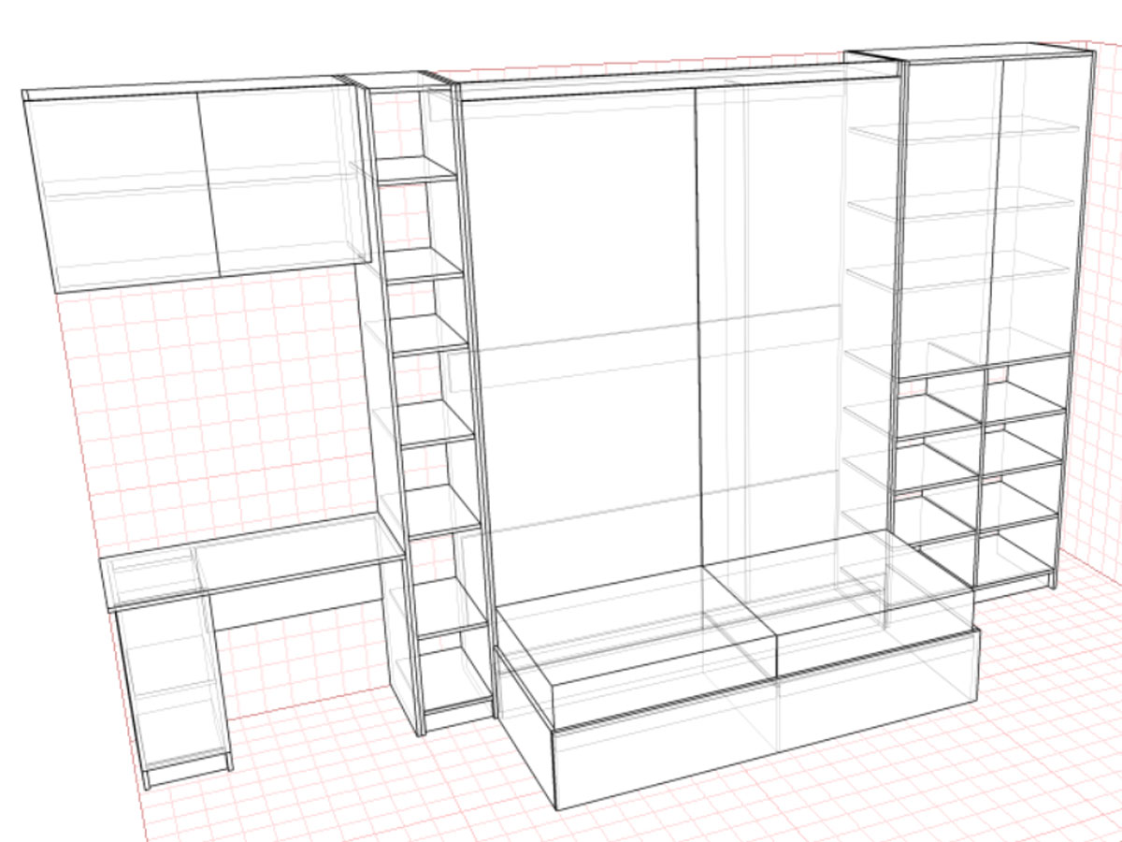Select the desk pedestal under the tabletop
The height and width of the screenshot is (842, 1122).
173,688
